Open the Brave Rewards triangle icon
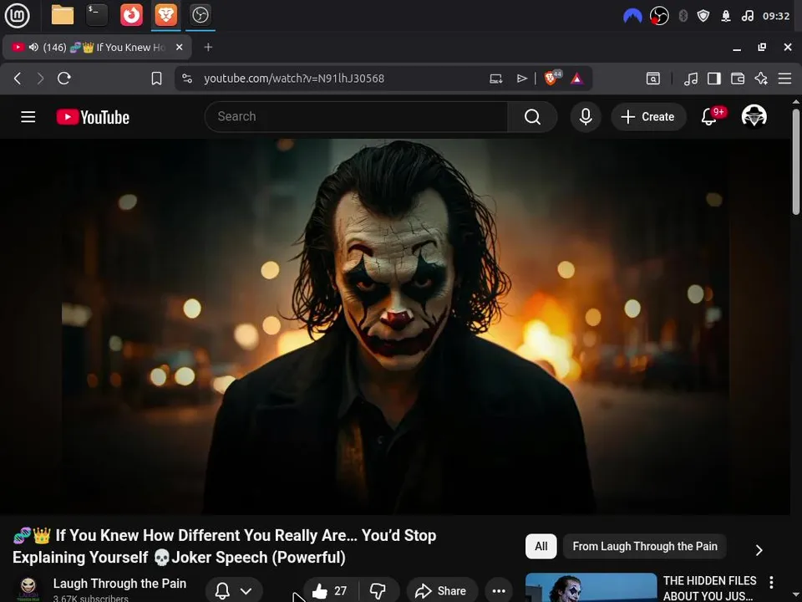Viewport: 802px width, 602px height. coord(577,79)
